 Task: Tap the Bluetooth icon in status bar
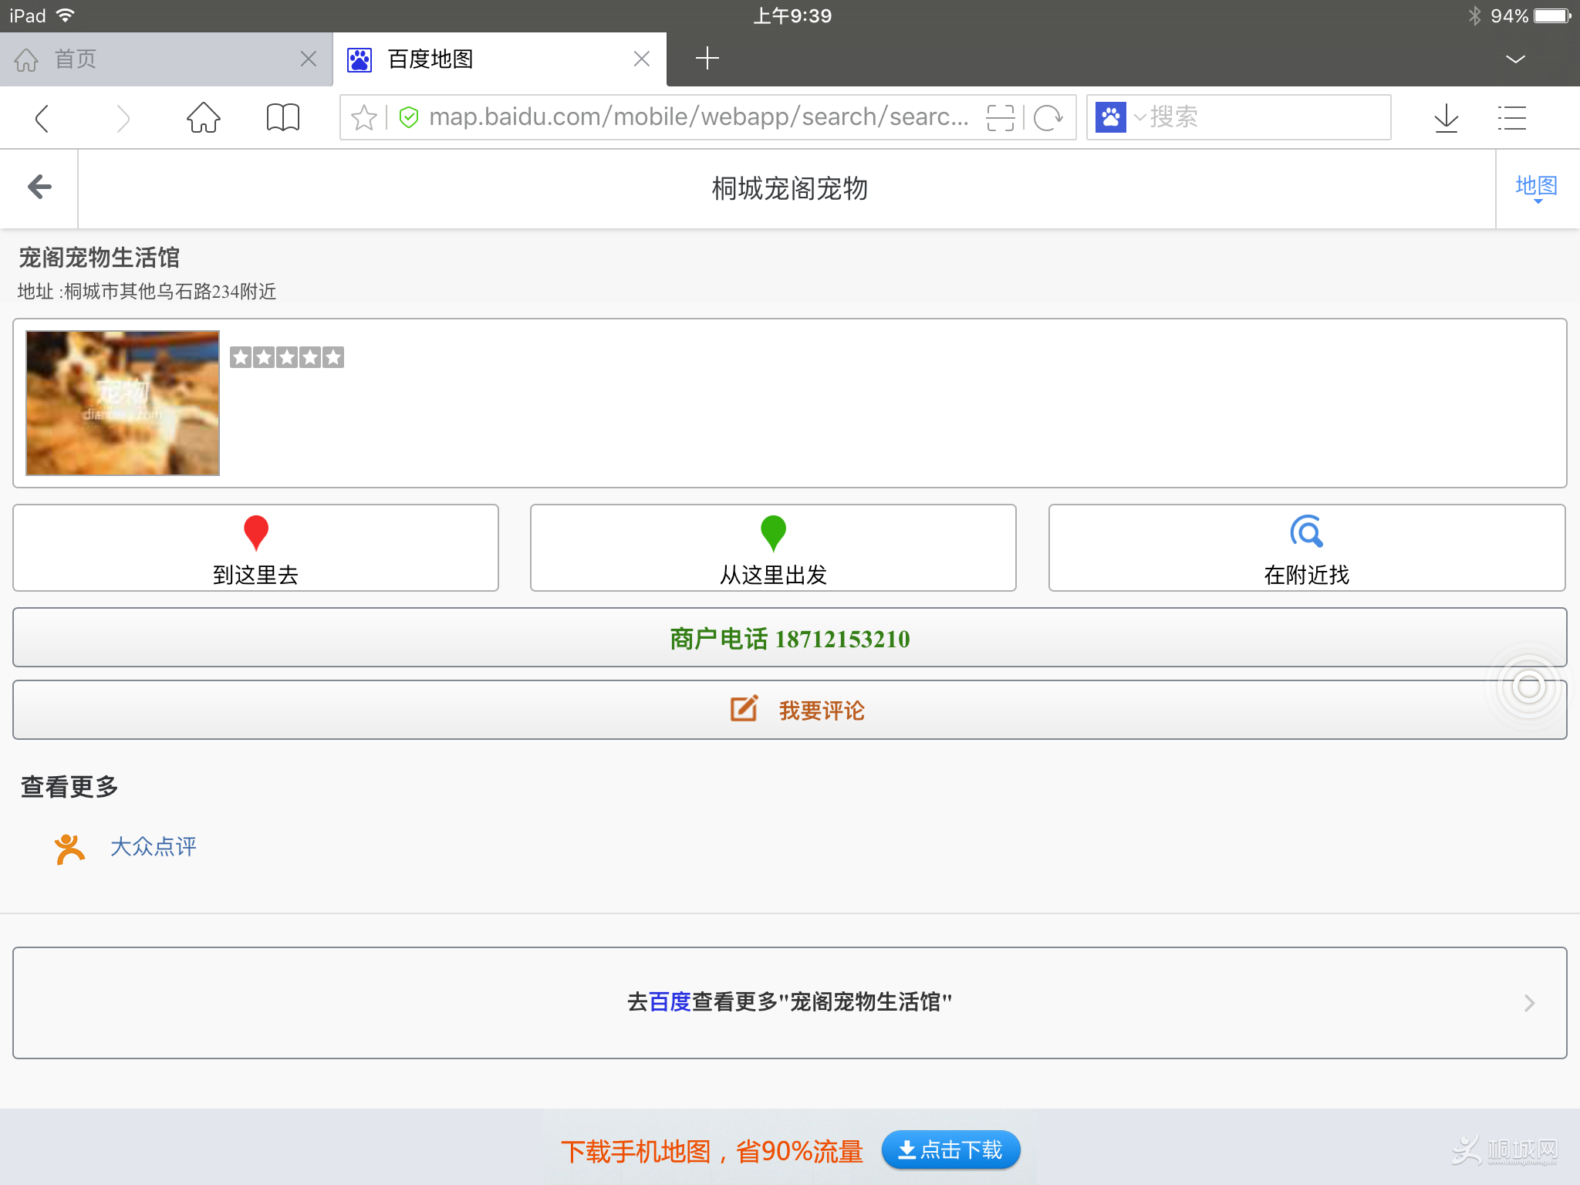[x=1474, y=15]
